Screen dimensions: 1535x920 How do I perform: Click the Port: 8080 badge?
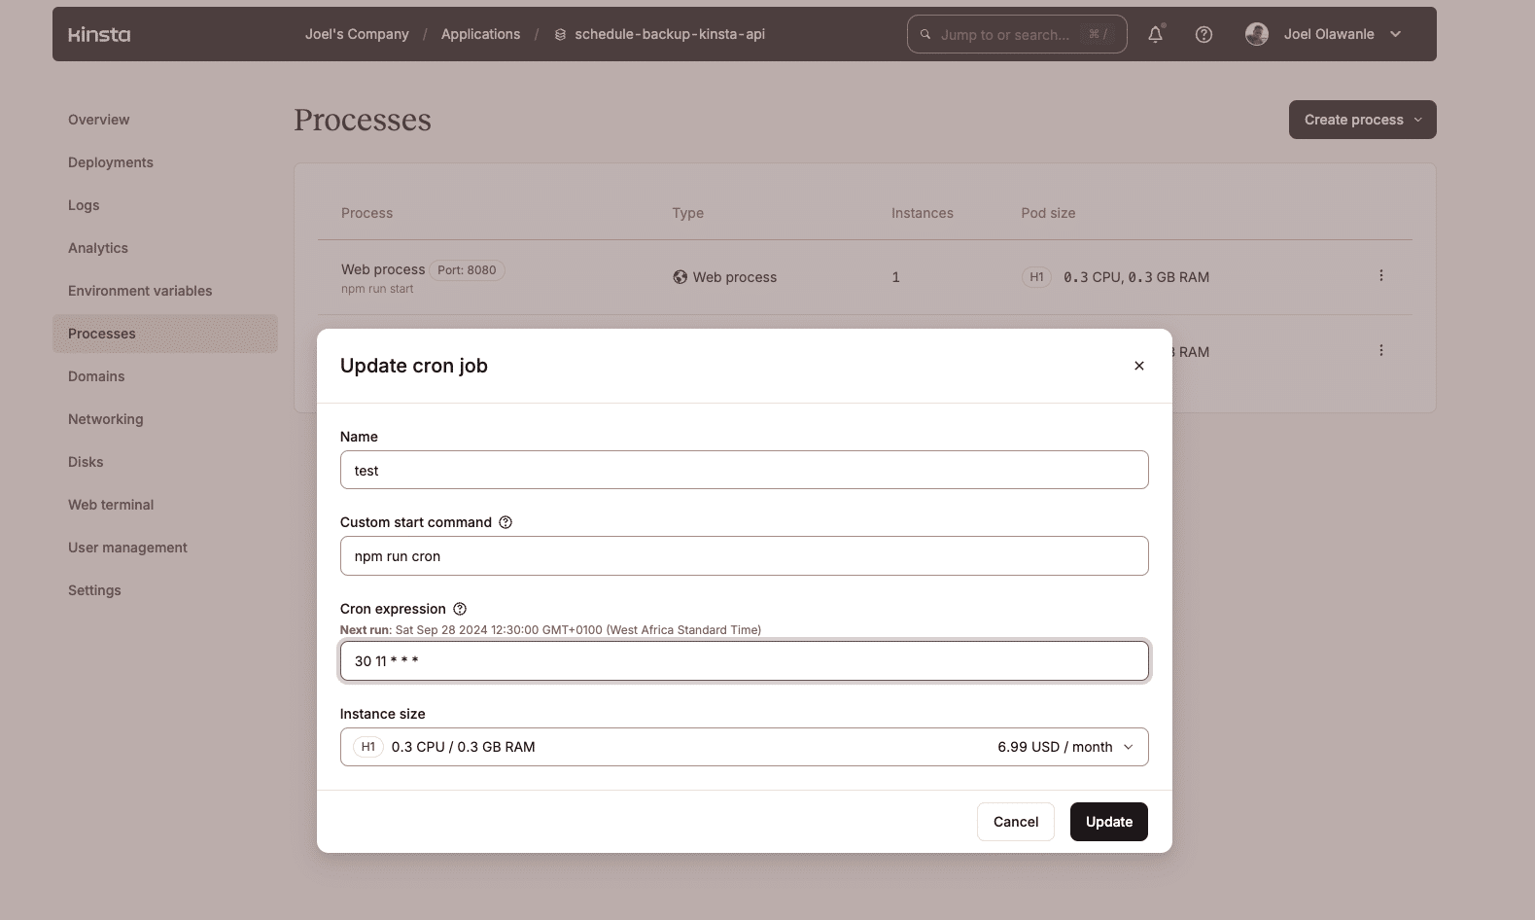click(x=467, y=270)
